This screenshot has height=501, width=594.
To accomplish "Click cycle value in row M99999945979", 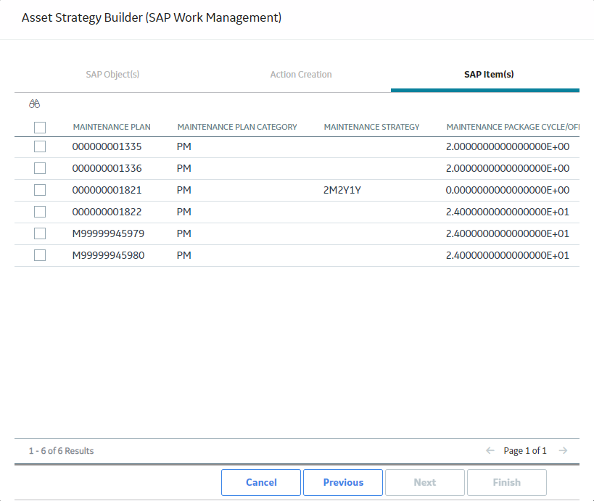I will [507, 233].
